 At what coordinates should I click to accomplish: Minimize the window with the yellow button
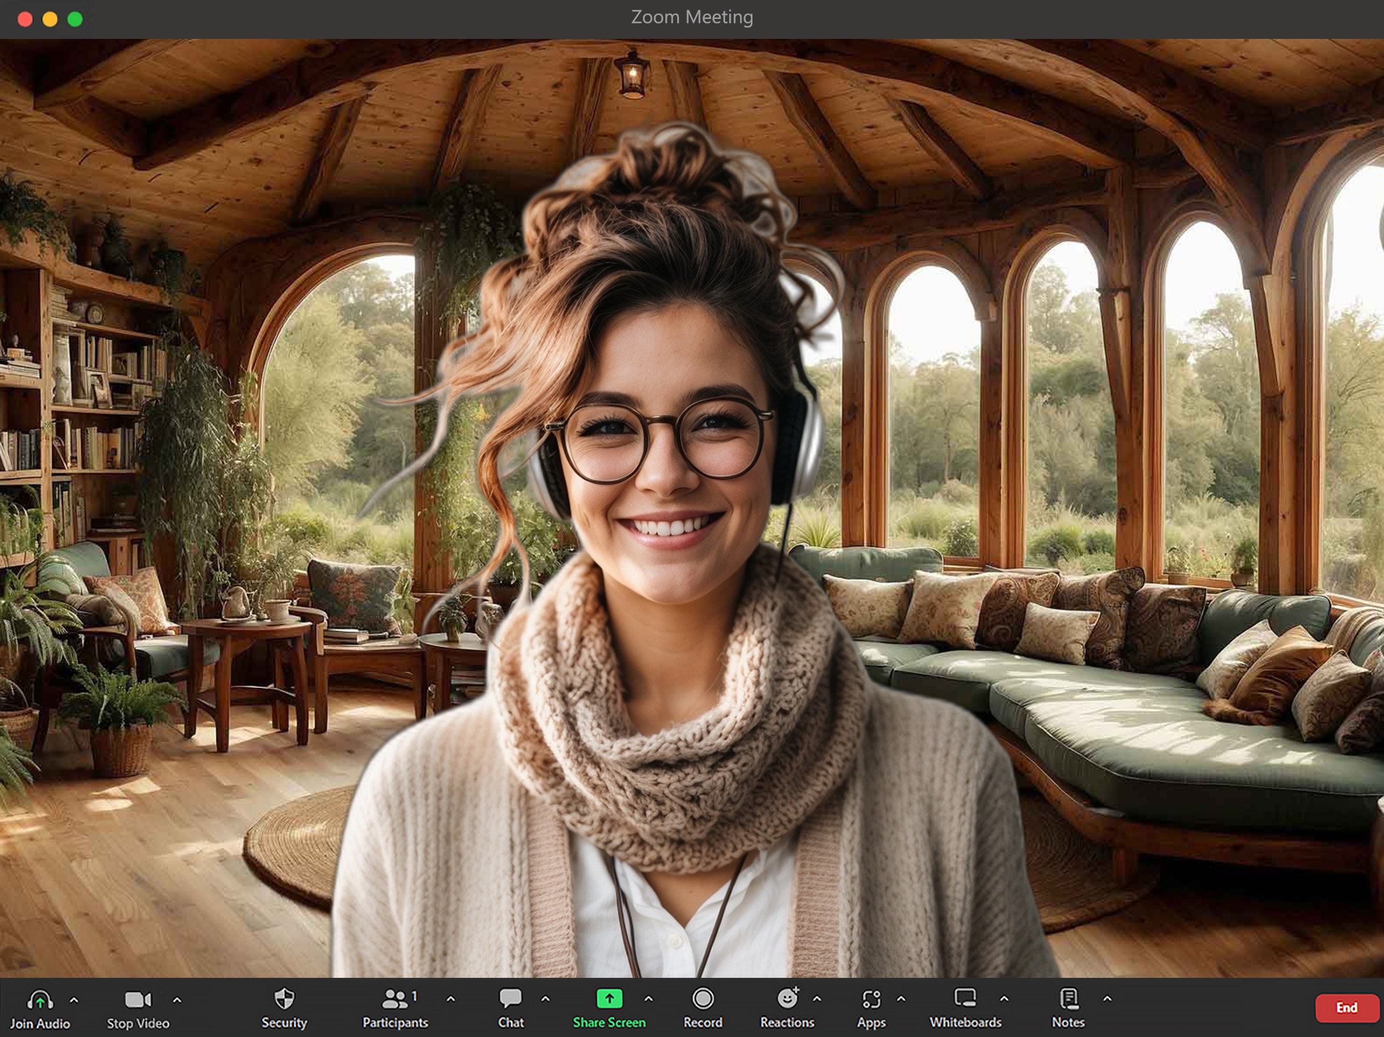coord(50,19)
